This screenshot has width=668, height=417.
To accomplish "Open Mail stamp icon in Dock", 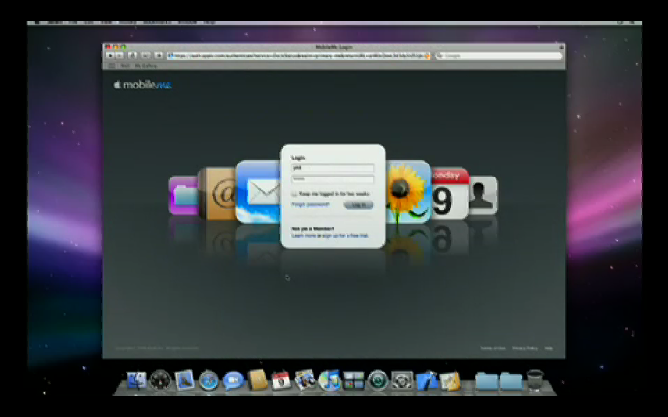I will coord(185,380).
